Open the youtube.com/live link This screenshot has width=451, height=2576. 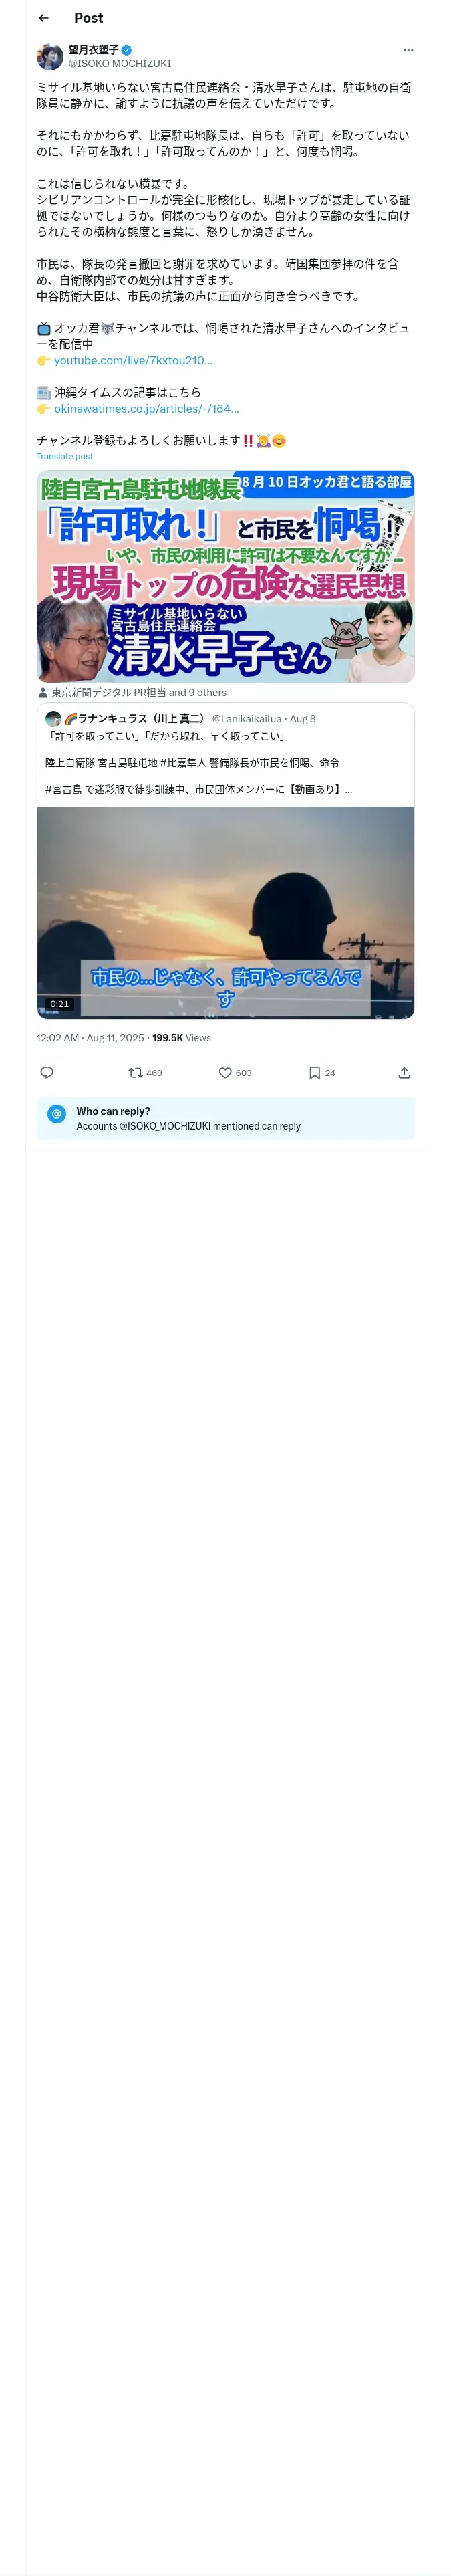point(133,360)
